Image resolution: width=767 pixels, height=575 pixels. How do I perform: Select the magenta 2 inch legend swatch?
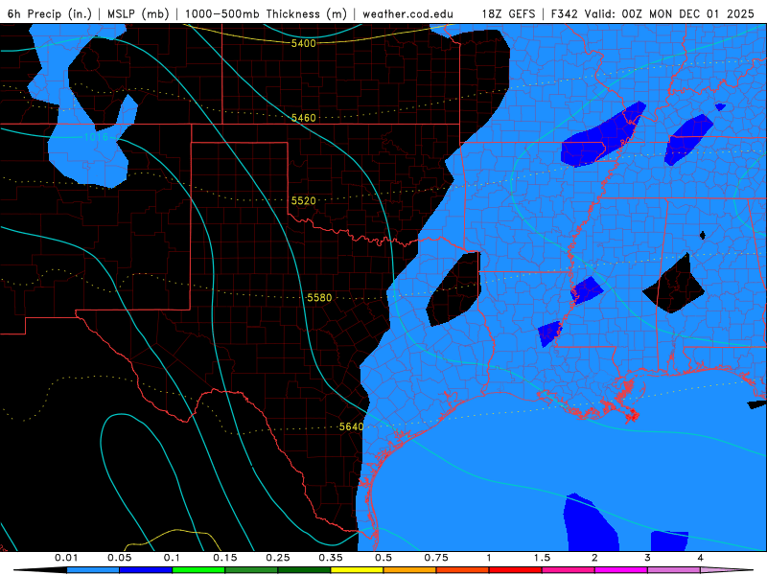621,570
